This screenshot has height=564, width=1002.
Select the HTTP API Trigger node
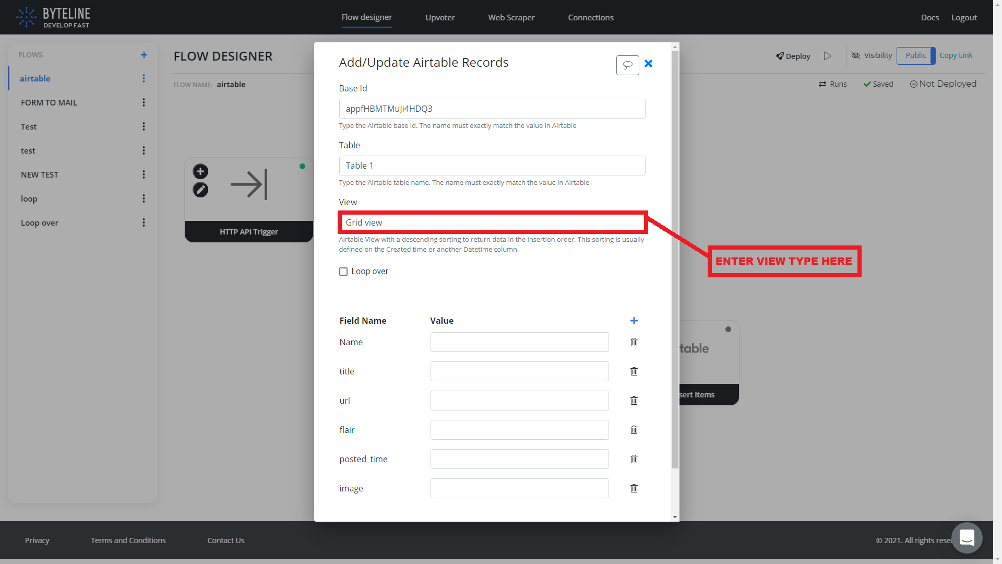tap(249, 200)
